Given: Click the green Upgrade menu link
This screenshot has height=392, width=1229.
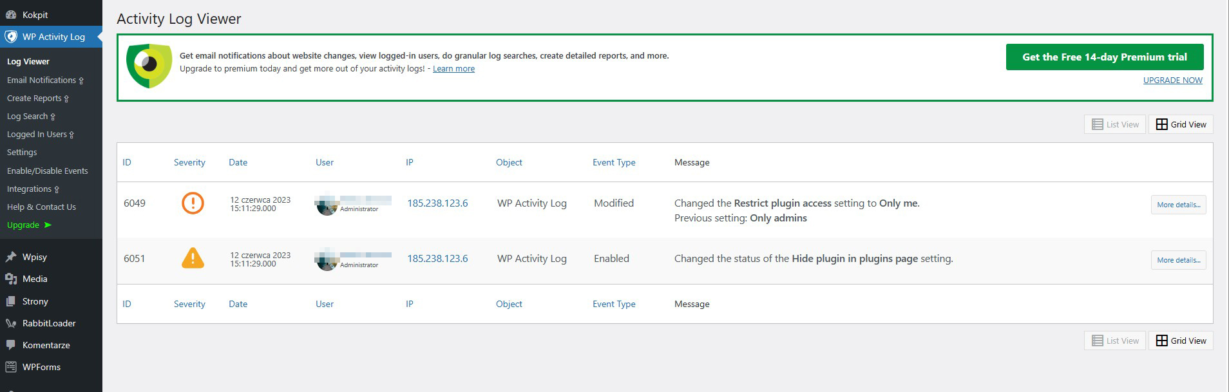Looking at the screenshot, I should coord(29,225).
